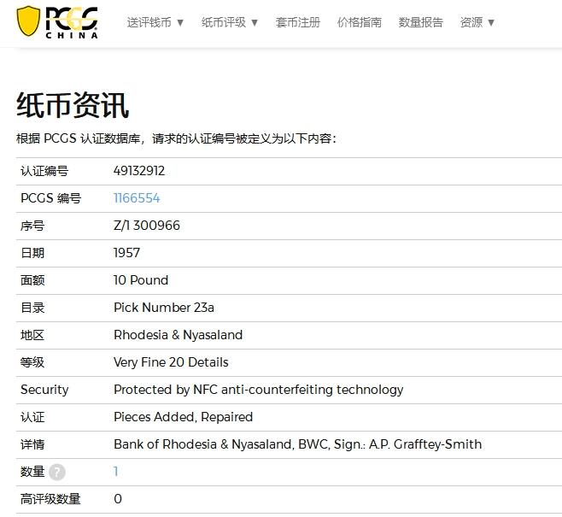Viewport: 562px width, 517px height.
Task: Select grade Very Fine 20 Details
Action: click(171, 362)
